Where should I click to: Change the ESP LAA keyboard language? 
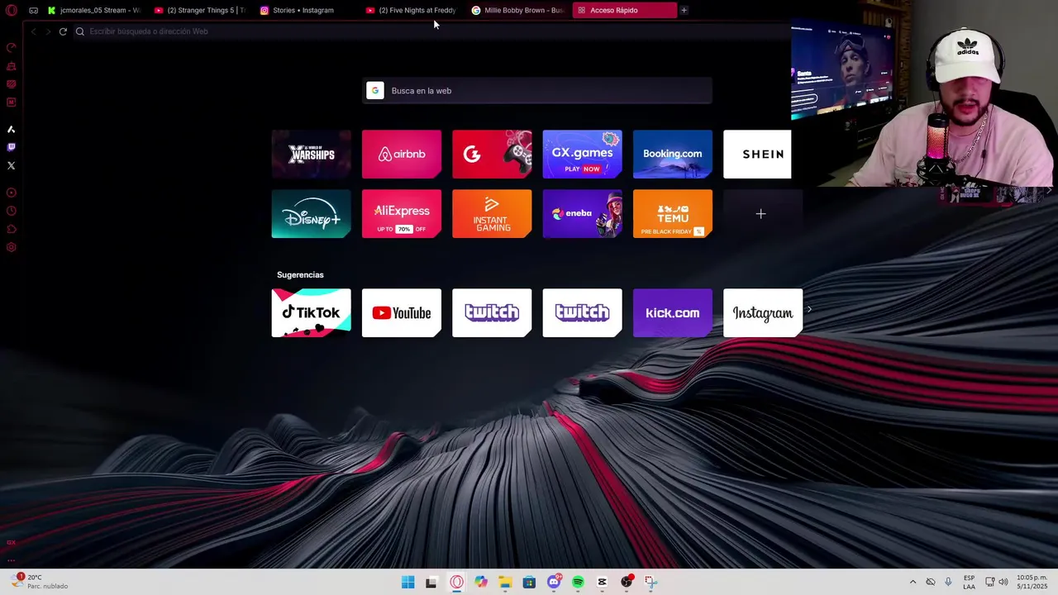tap(969, 582)
